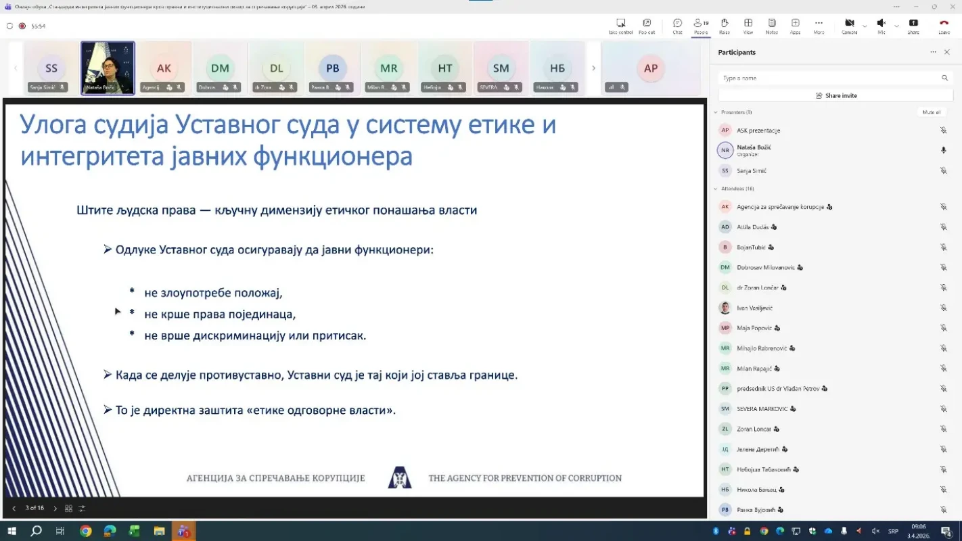This screenshot has width=962, height=541.
Task: Collapse the Presenters section
Action: tap(715, 112)
